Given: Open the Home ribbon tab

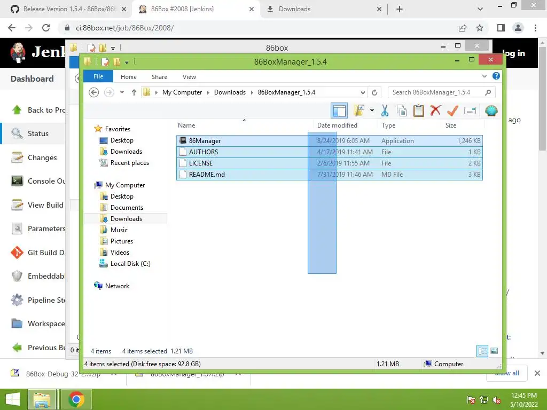Looking at the screenshot, I should [129, 77].
